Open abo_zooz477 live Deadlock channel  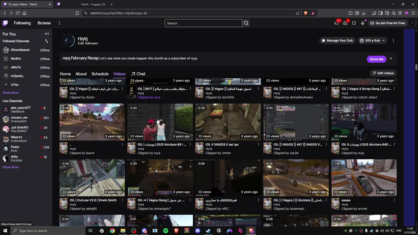coord(26,110)
